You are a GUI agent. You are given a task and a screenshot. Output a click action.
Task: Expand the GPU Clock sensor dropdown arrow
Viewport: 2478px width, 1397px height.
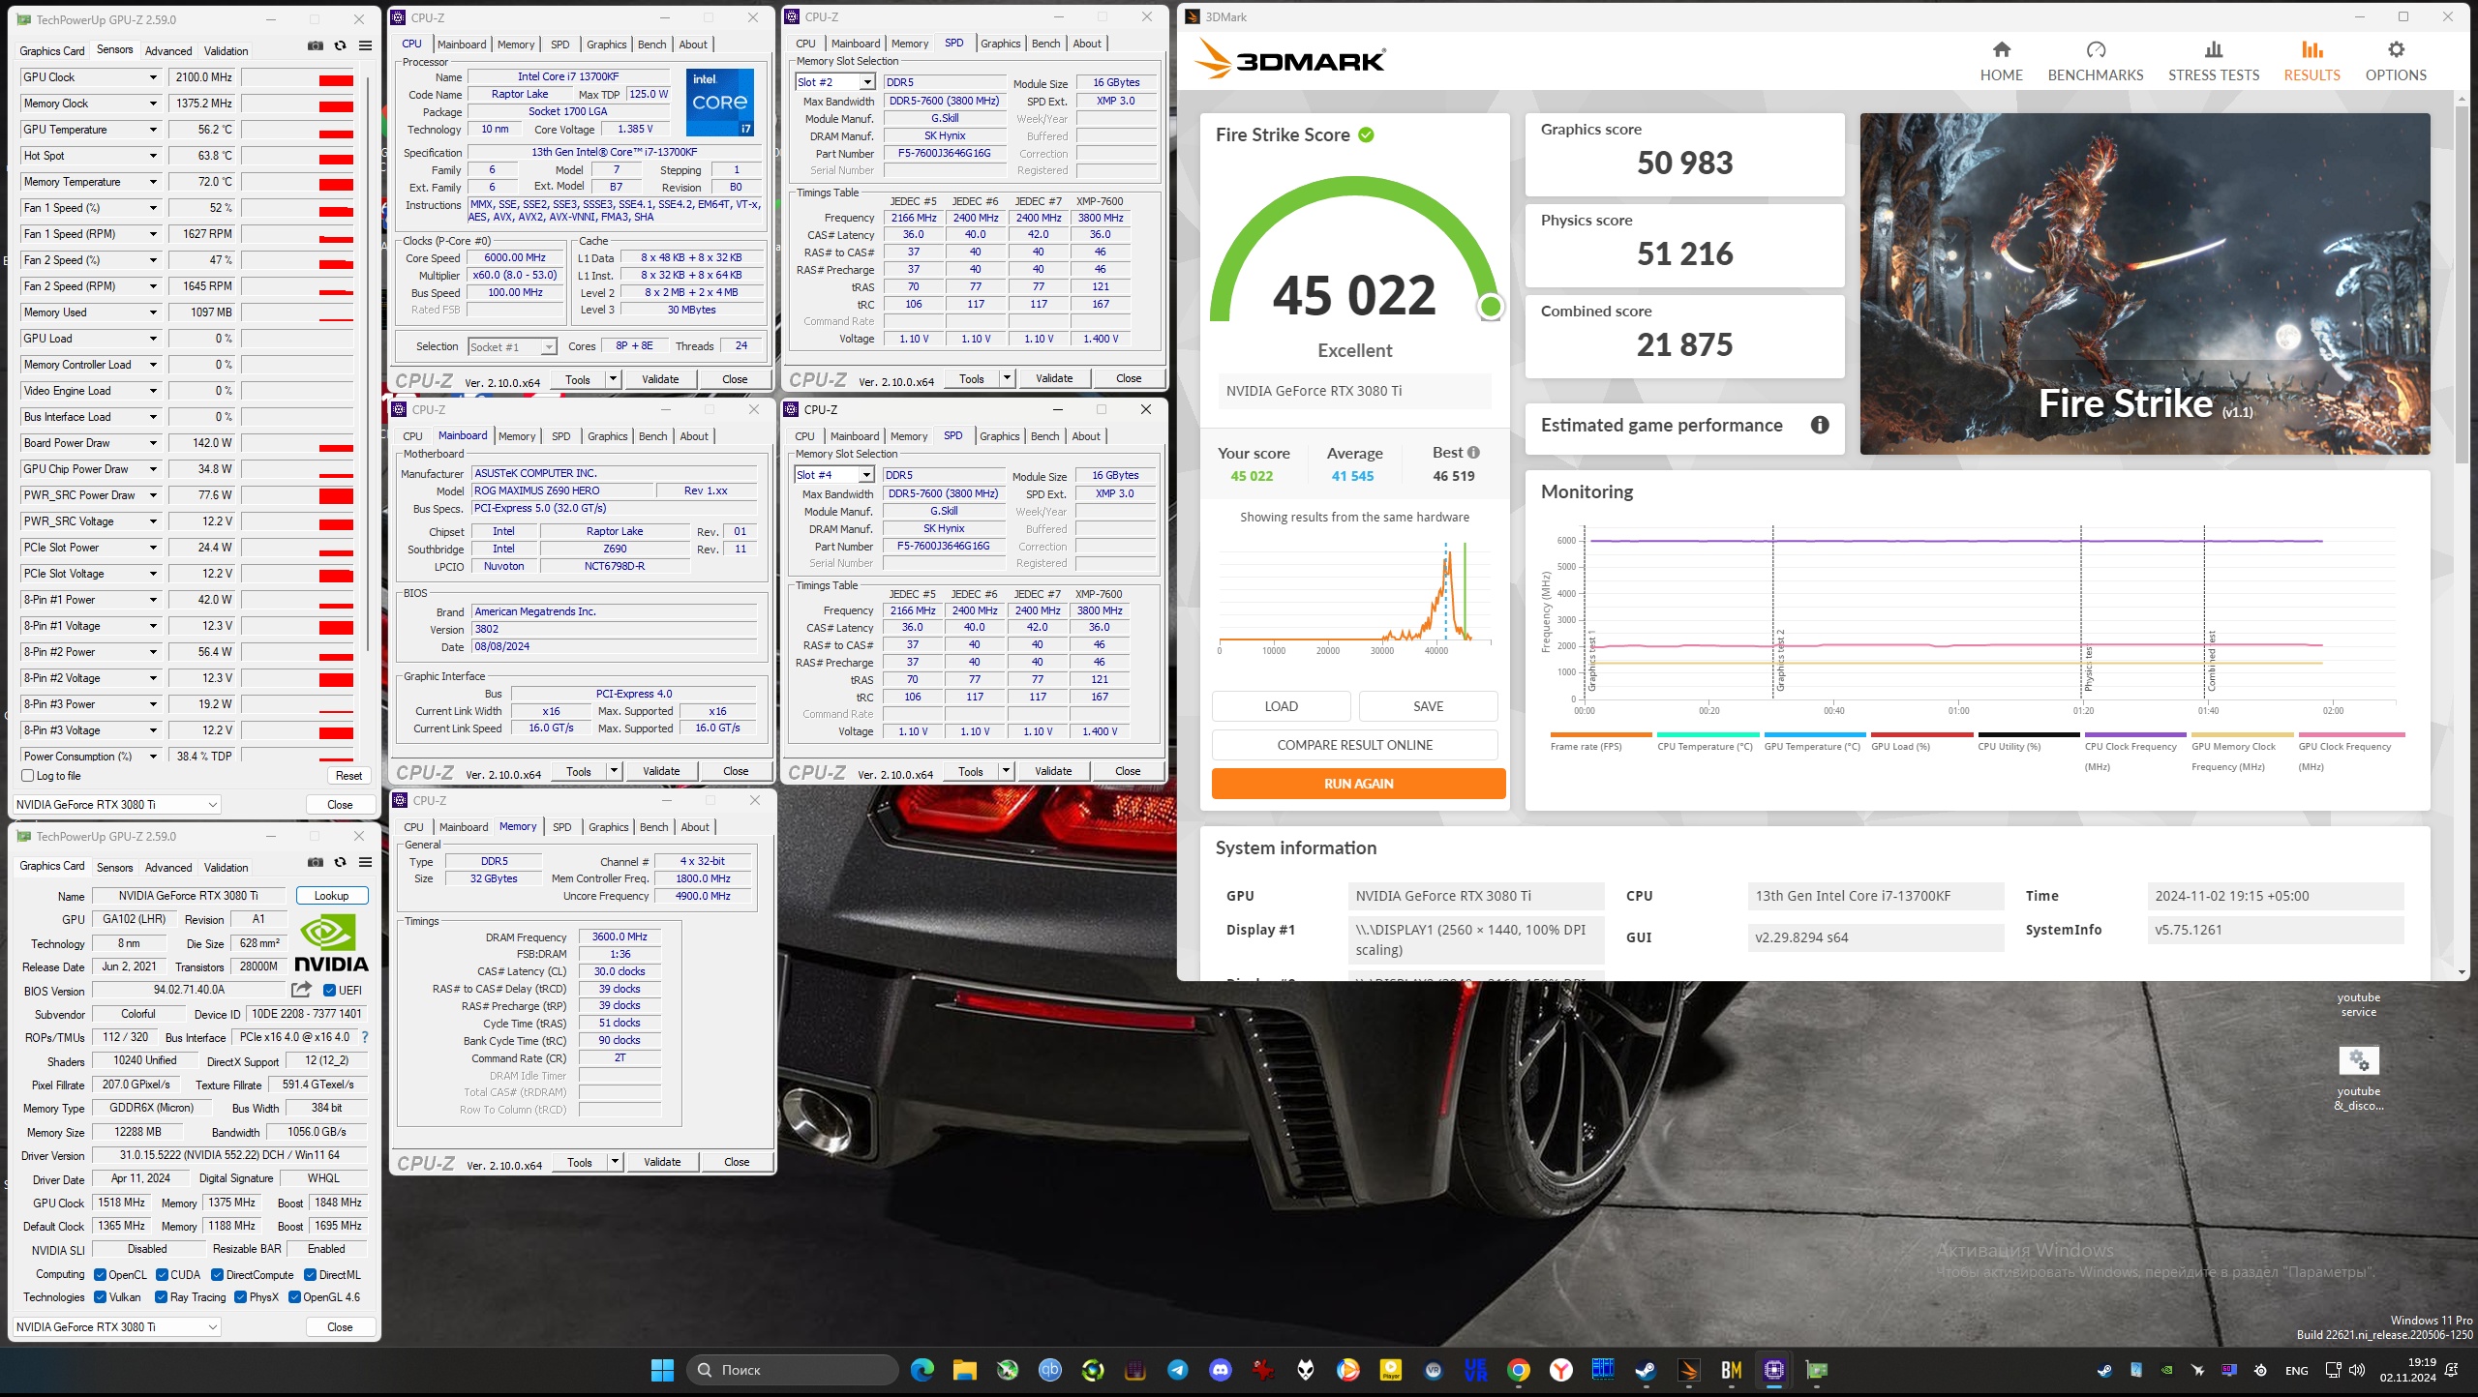[x=153, y=77]
